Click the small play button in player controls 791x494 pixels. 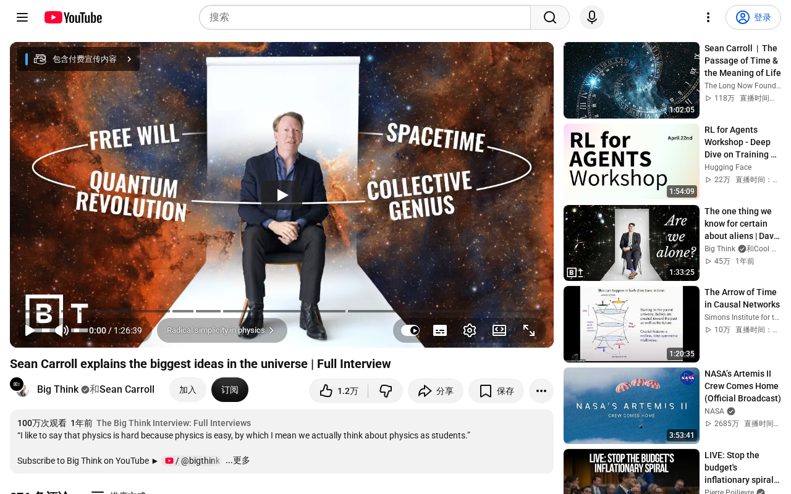(30, 330)
